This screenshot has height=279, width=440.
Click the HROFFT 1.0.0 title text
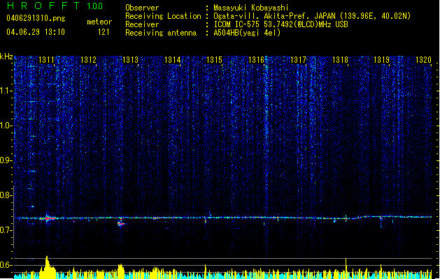(x=55, y=6)
